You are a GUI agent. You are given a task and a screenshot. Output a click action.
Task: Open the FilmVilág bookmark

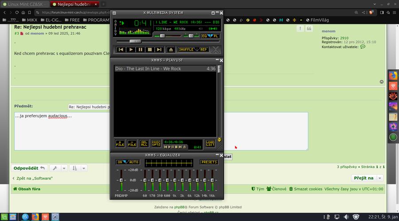[318, 20]
